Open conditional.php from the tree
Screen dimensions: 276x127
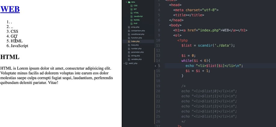coord(138,34)
